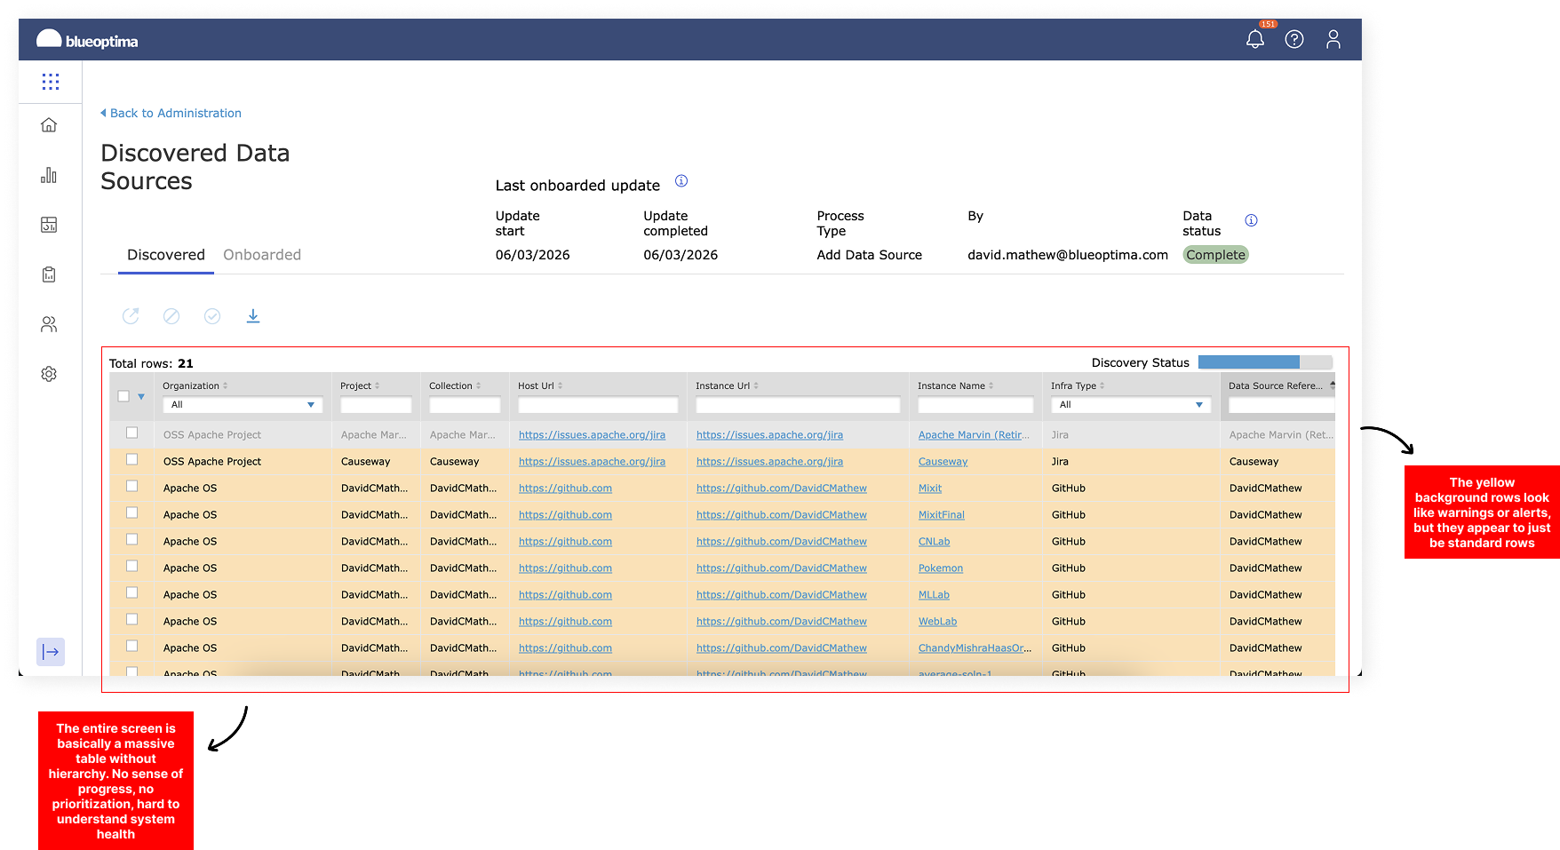The width and height of the screenshot is (1560, 850).
Task: Click david.mathew@blueoptima.com text
Action: 1068,255
